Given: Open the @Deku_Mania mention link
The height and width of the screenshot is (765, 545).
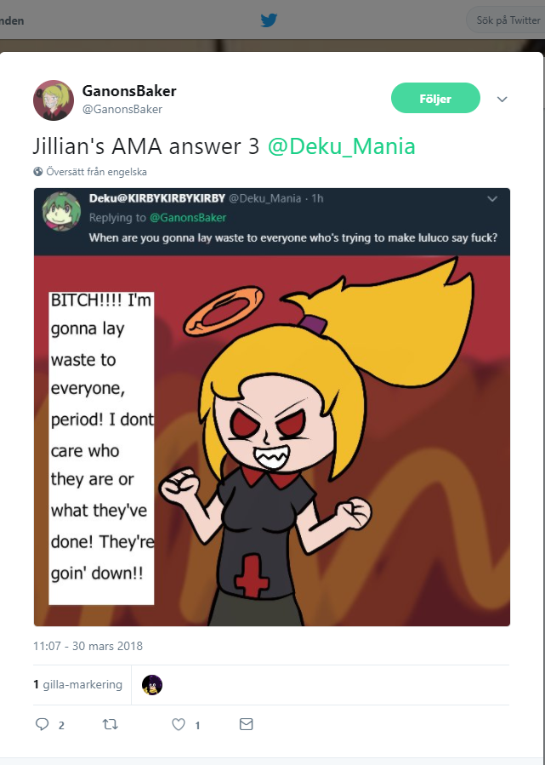Looking at the screenshot, I should pyautogui.click(x=341, y=146).
